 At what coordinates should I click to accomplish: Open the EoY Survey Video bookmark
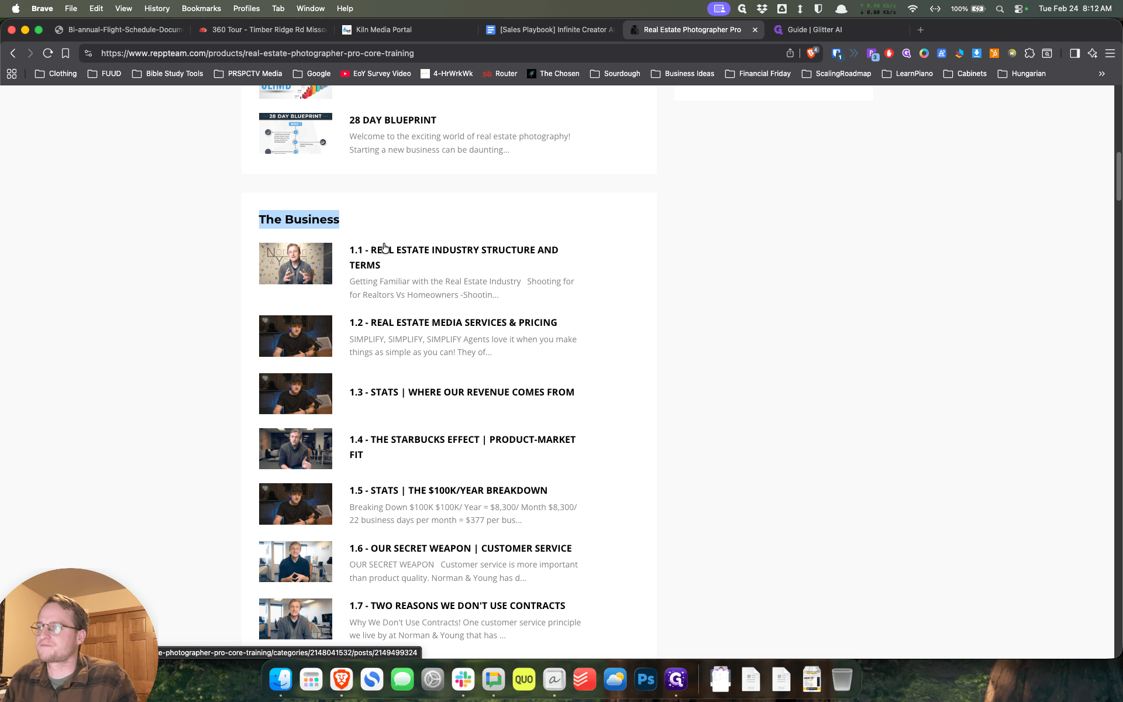point(376,74)
